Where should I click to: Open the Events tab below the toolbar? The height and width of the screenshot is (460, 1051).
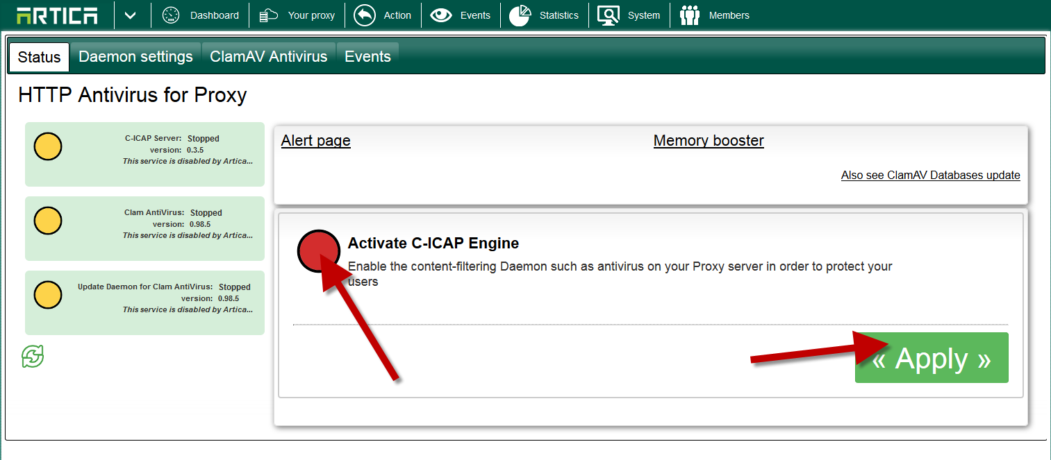click(x=368, y=57)
